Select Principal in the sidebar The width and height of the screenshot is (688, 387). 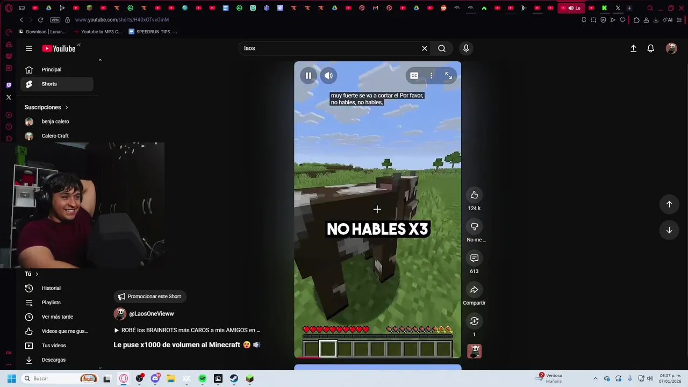tap(56, 69)
